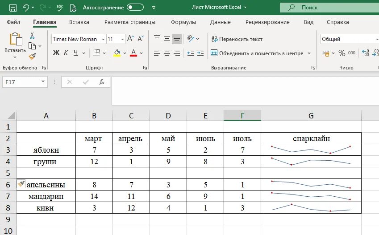Image resolution: width=379 pixels, height=235 pixels.
Task: Undo the last action
Action: (x=25, y=8)
